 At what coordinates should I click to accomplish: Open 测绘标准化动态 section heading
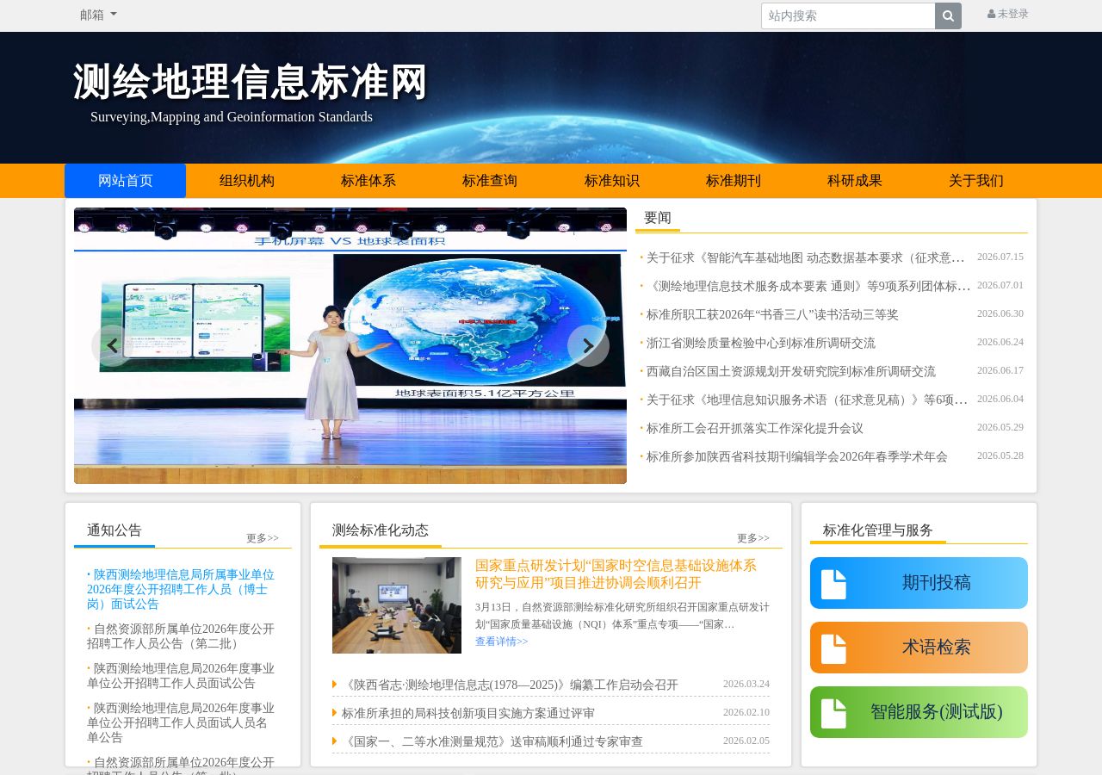tap(381, 530)
